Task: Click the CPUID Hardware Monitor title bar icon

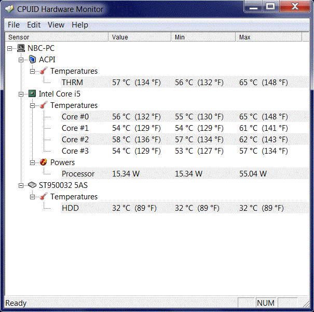Action: click(9, 9)
